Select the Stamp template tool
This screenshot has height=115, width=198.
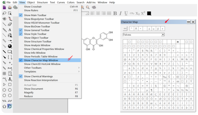click(10, 79)
